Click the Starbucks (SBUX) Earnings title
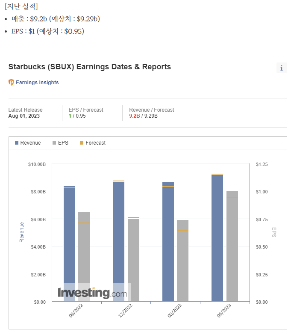291x332 pixels. pyautogui.click(x=89, y=67)
